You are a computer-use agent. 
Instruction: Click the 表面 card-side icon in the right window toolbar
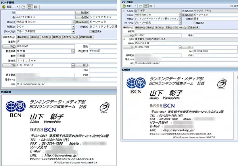(x=124, y=6)
